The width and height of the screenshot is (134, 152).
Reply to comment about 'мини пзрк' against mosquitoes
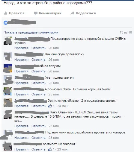tap(38, 138)
